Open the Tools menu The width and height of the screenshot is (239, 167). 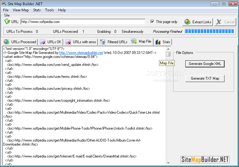click(49, 10)
